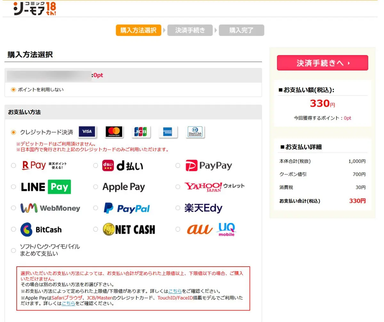
Task: Click the ■お支払い詳細 heading
Action: (301, 147)
